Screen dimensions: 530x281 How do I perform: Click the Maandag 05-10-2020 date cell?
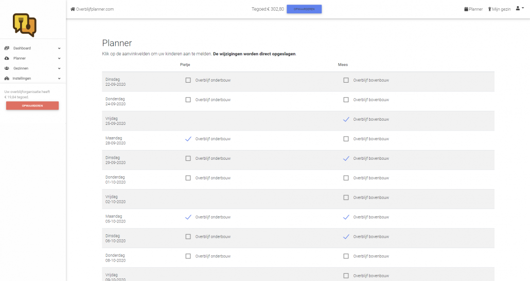[115, 219]
